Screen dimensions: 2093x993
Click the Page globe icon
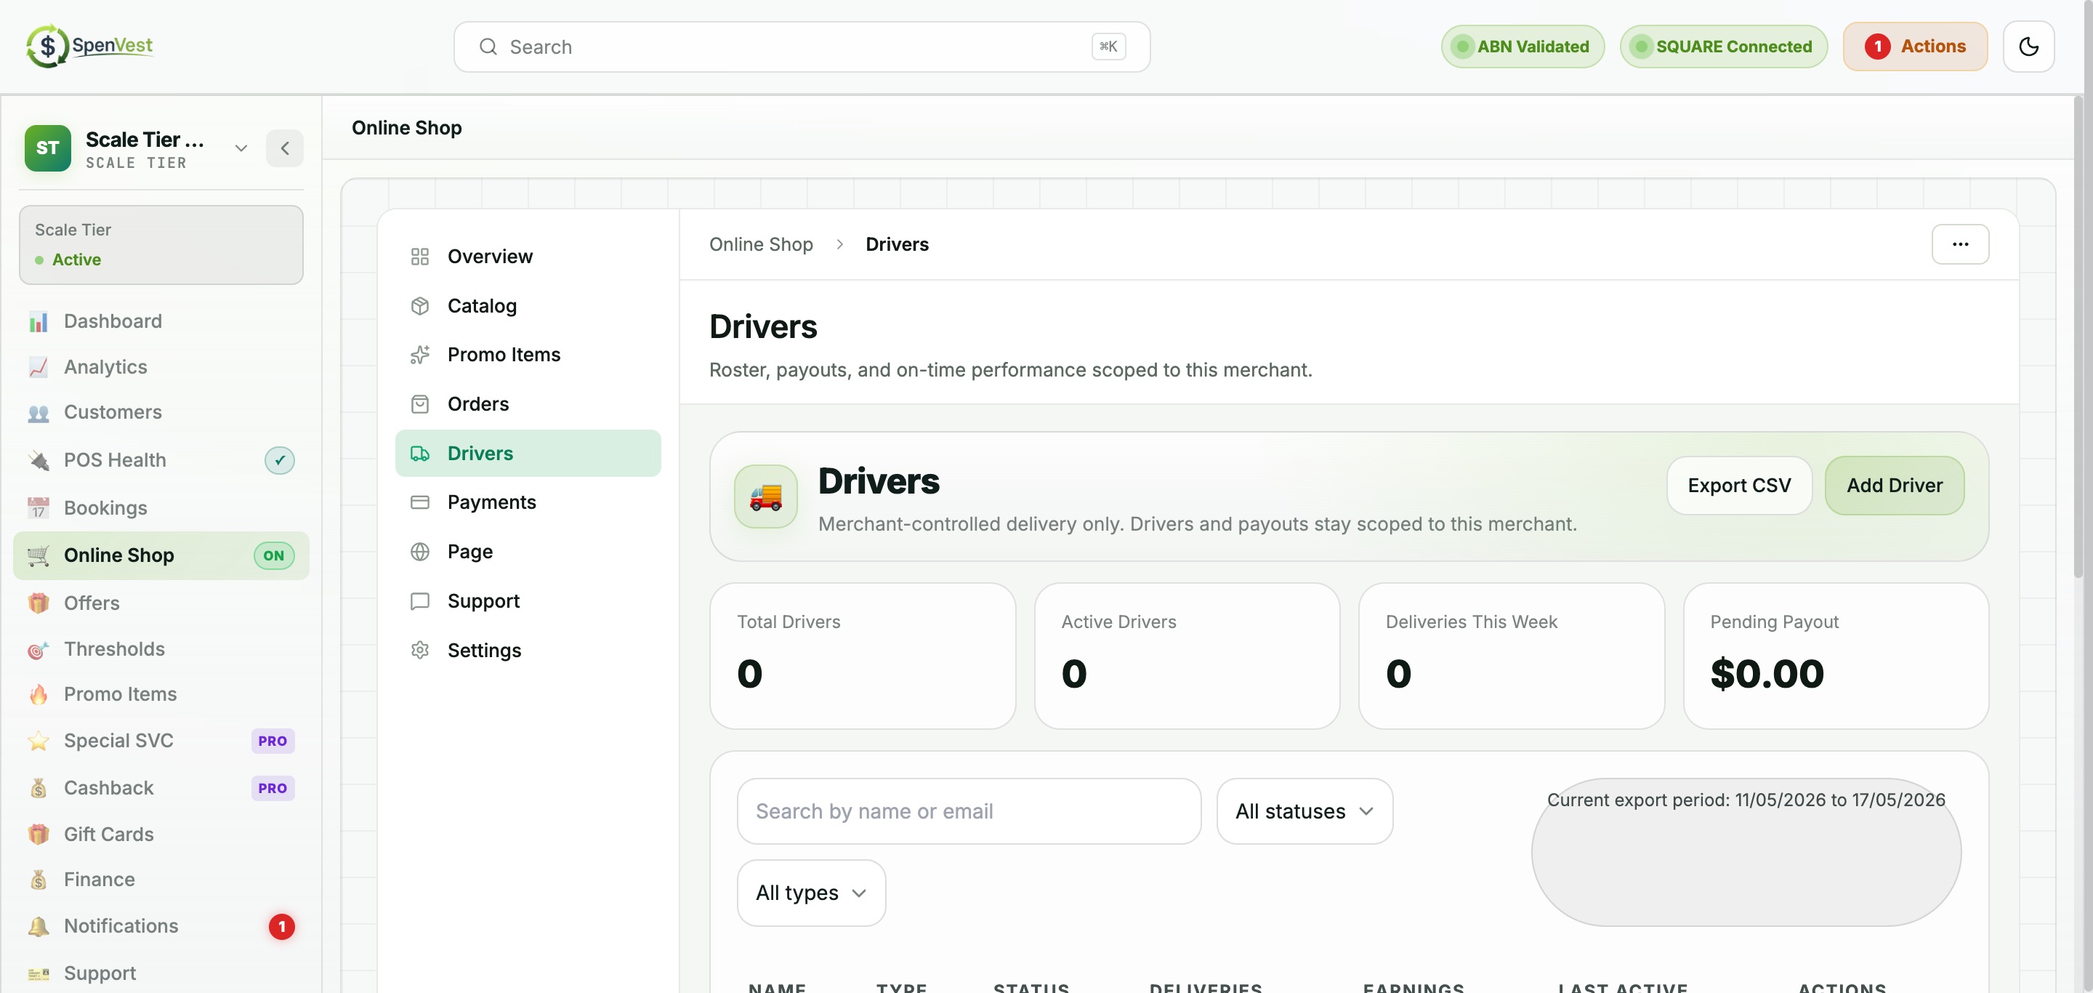(420, 552)
